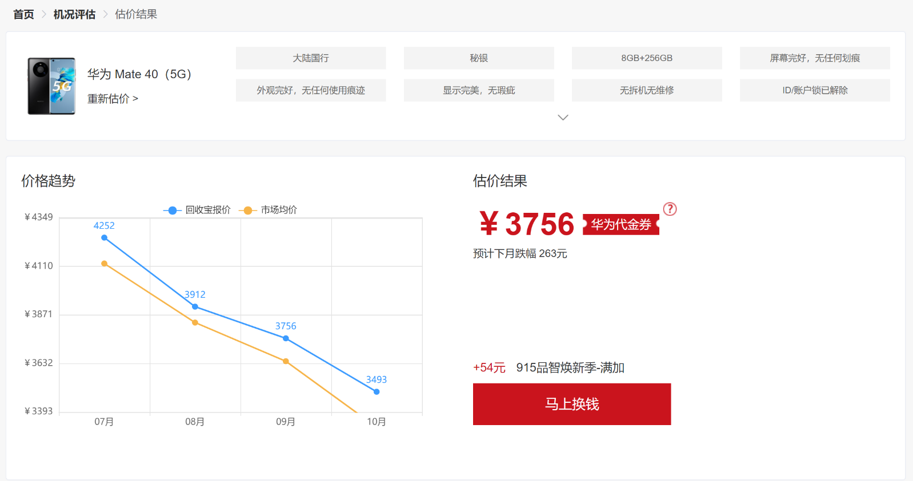Select 屏幕完好,无任何划痕 tag
The width and height of the screenshot is (913, 481).
815,58
